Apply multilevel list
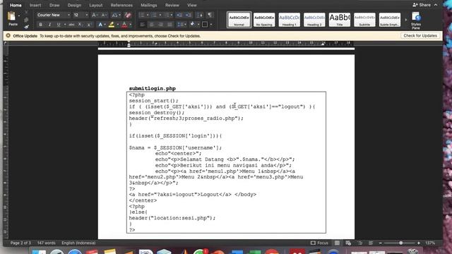 tap(167, 15)
